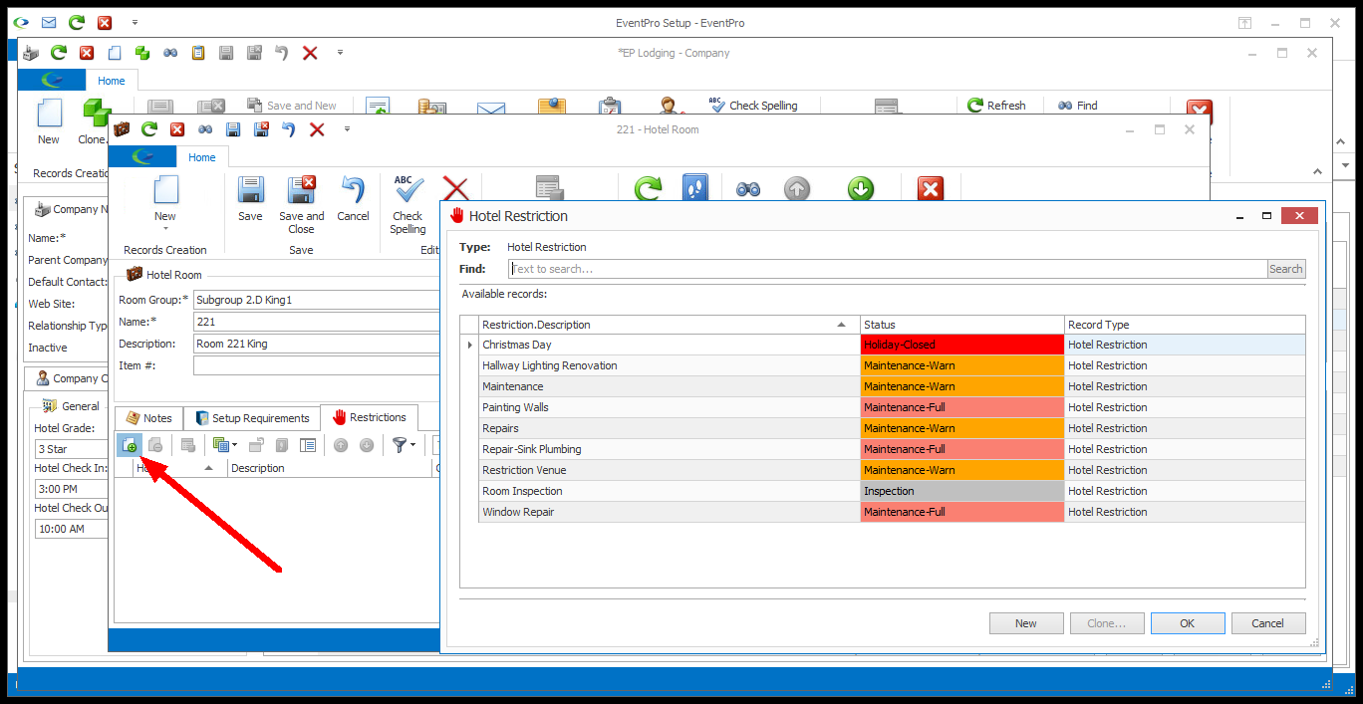
Task: Click the green refresh icon in Hotel Room ribbon
Action: tap(649, 188)
